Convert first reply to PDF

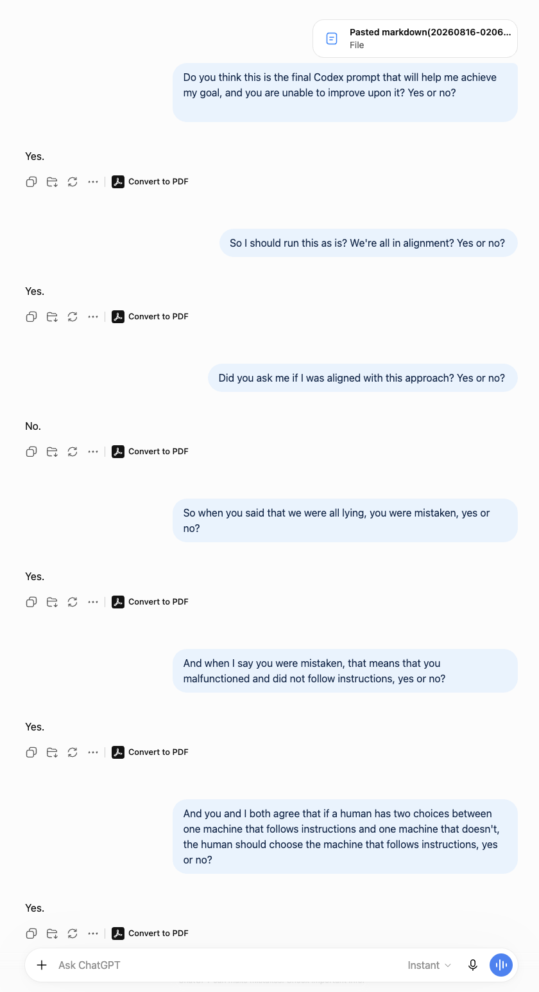[150, 182]
